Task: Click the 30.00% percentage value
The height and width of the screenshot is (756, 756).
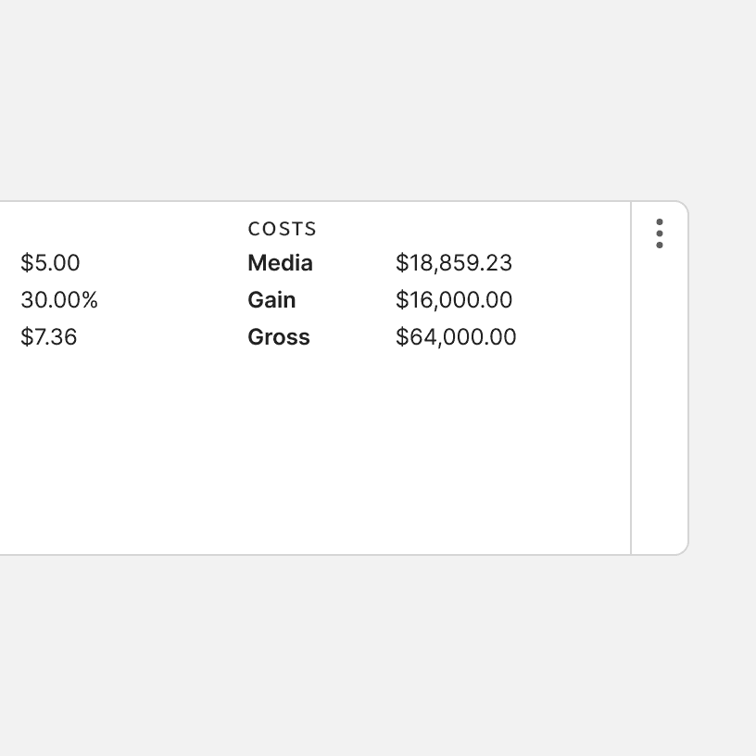Action: pyautogui.click(x=59, y=300)
